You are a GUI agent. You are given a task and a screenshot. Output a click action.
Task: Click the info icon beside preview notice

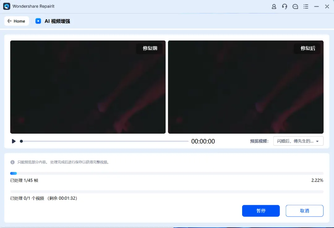(13, 162)
